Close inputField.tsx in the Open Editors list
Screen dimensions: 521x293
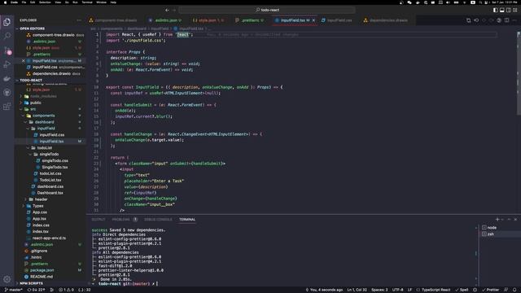(24, 61)
